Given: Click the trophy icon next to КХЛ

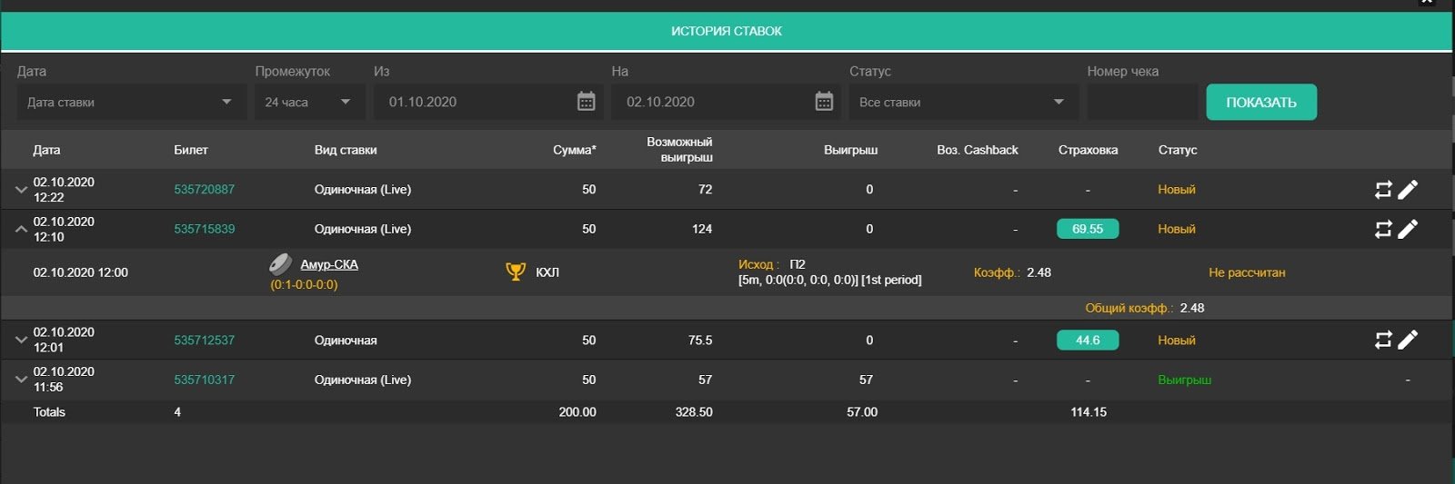Looking at the screenshot, I should (516, 272).
